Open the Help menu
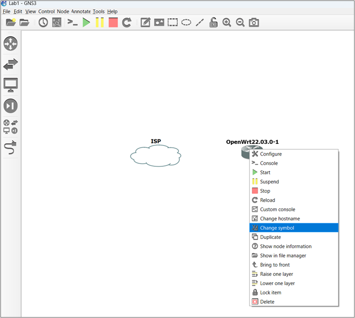 pos(112,11)
